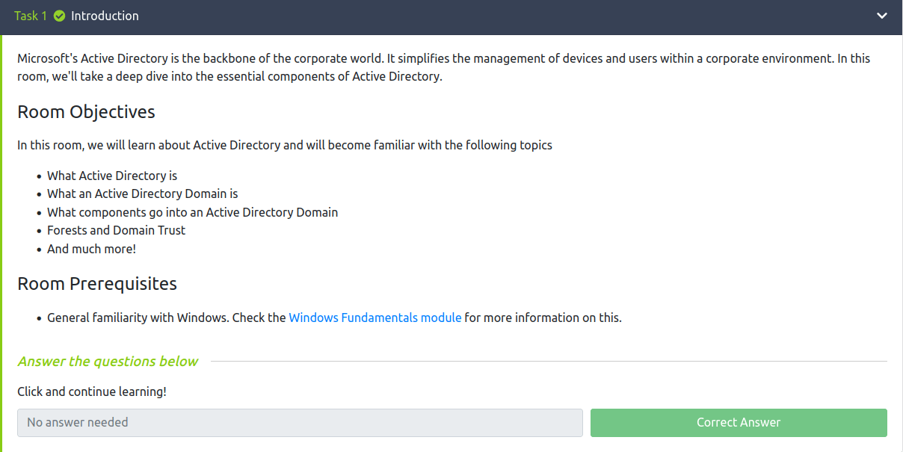Image resolution: width=903 pixels, height=452 pixels.
Task: Click the "And much more!" bullet item
Action: click(x=91, y=249)
